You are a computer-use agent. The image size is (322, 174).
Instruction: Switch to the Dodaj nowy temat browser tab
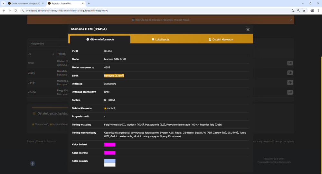tap(26, 4)
